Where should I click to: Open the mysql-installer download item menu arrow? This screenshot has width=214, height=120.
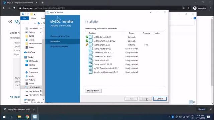[34, 109]
